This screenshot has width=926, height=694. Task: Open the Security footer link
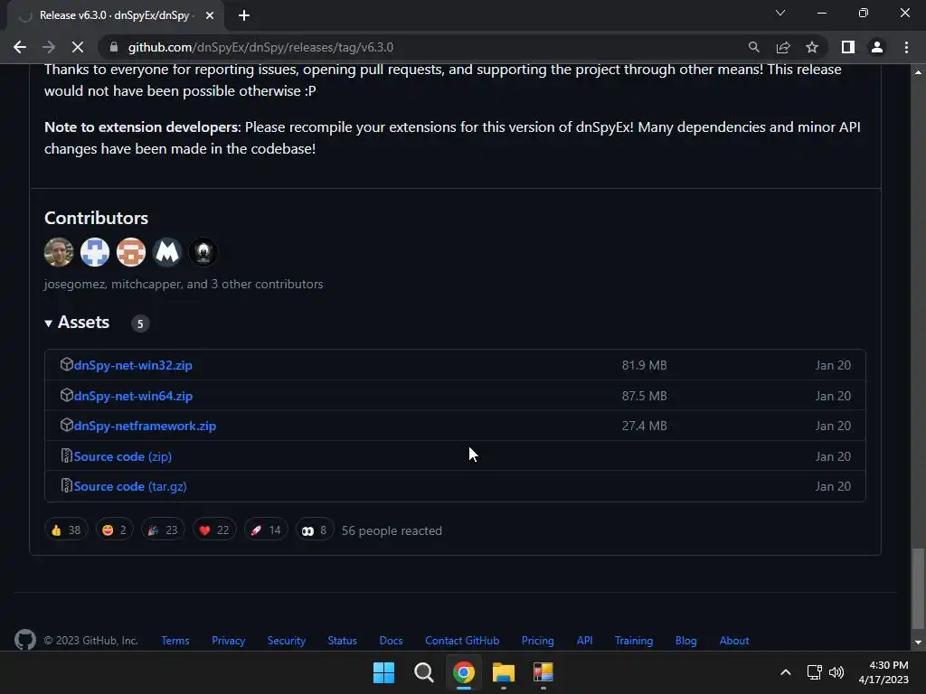pos(287,641)
